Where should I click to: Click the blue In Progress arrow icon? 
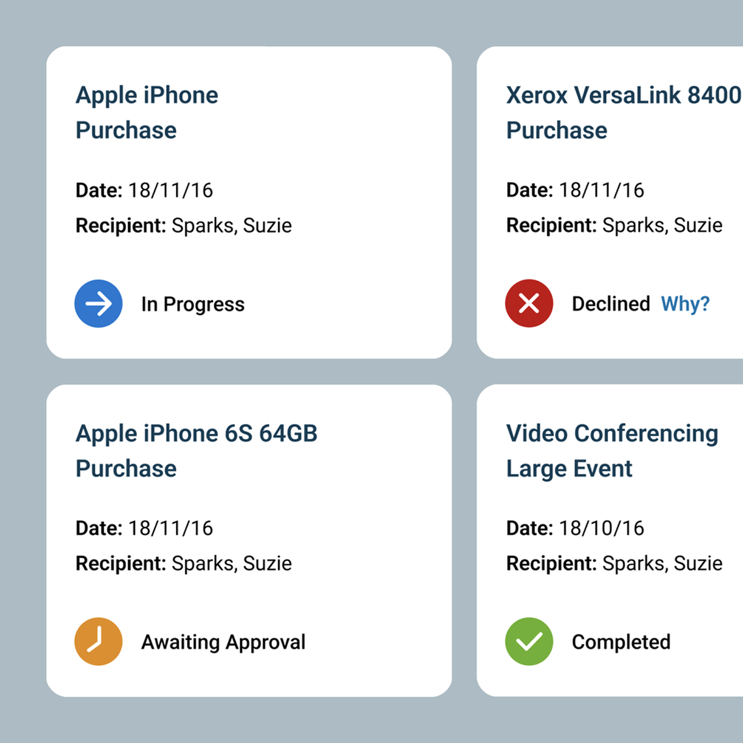(98, 304)
